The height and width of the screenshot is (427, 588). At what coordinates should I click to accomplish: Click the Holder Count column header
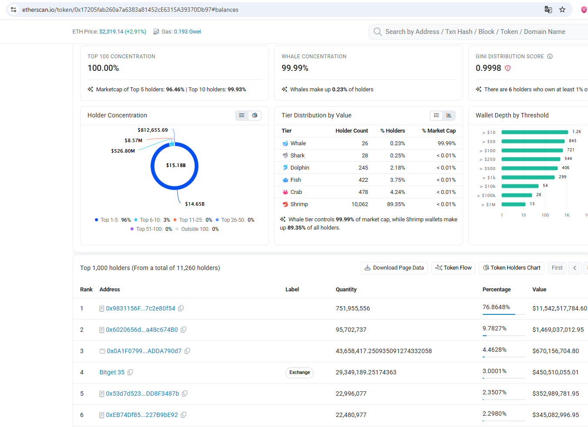352,131
